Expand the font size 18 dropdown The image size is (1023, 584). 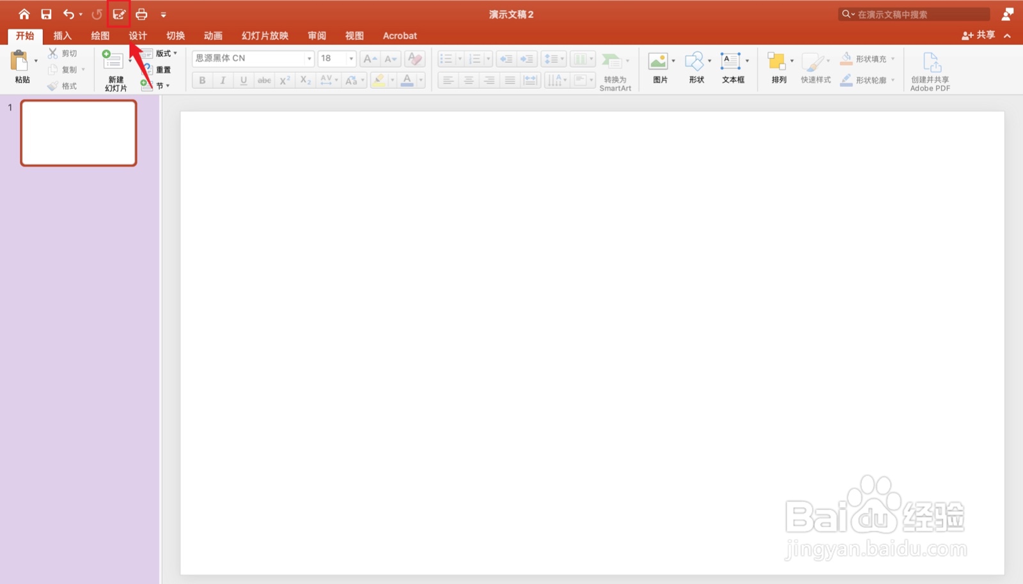coord(351,59)
